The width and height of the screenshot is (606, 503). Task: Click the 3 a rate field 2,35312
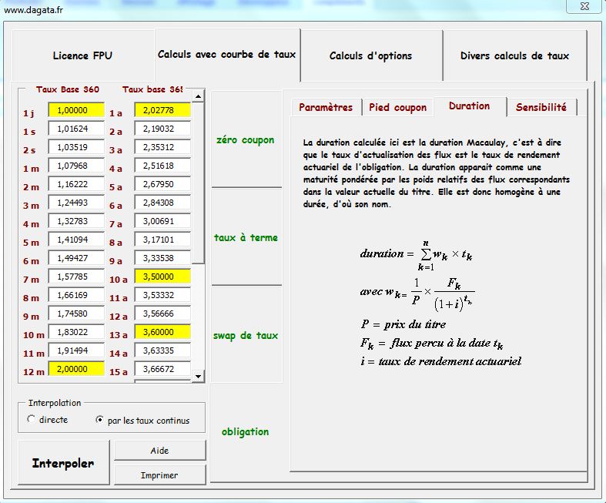[x=162, y=147]
